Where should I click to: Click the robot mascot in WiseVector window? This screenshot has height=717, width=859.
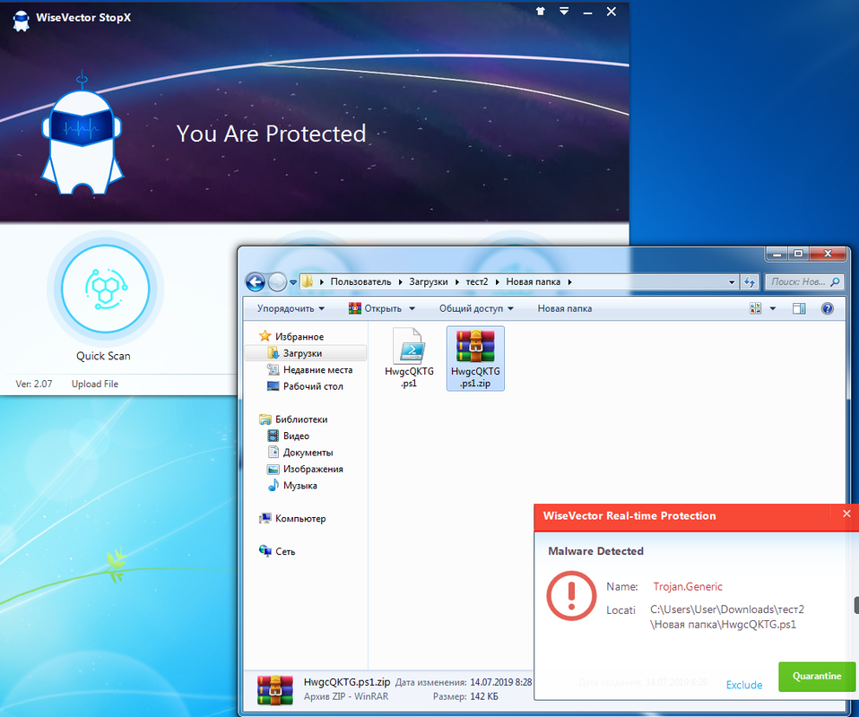point(82,134)
